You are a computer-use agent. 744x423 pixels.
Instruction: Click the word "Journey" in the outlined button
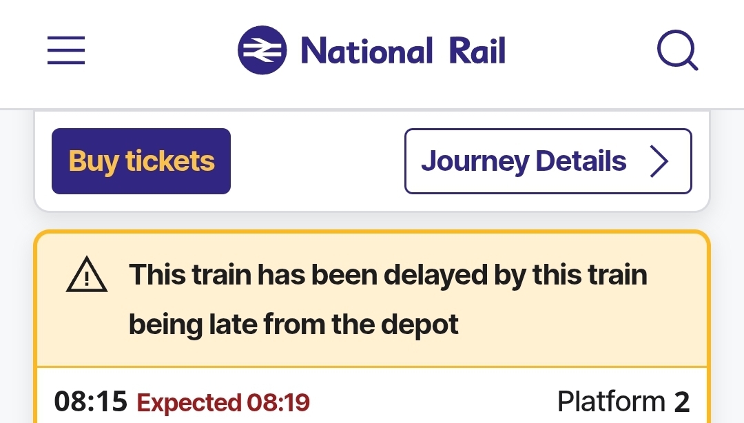[474, 161]
